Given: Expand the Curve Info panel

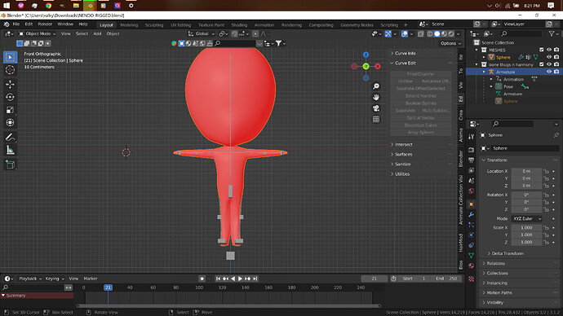Looking at the screenshot, I should click(405, 53).
